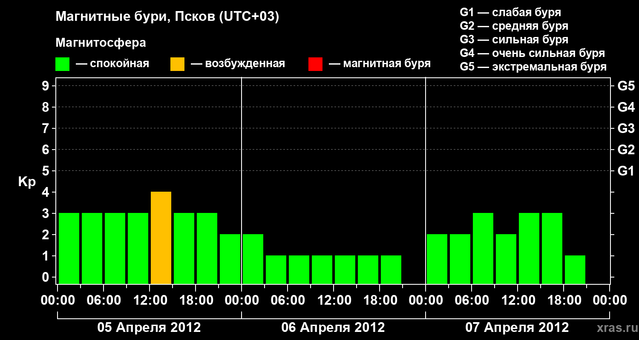The height and width of the screenshot is (340, 639).
Task: Click the '— спокойная' legend label
Action: coord(112,64)
